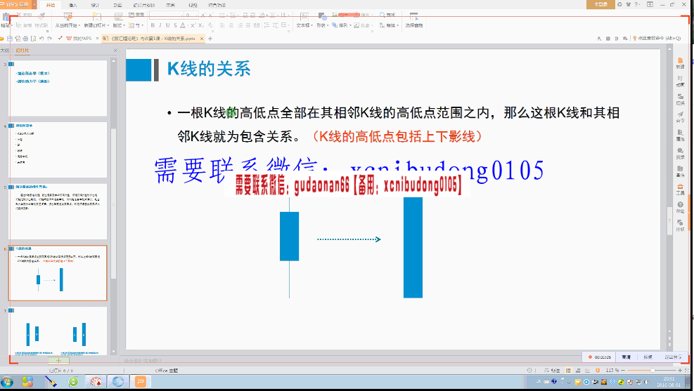Click the exit share button in recorder bar

pyautogui.click(x=672, y=357)
